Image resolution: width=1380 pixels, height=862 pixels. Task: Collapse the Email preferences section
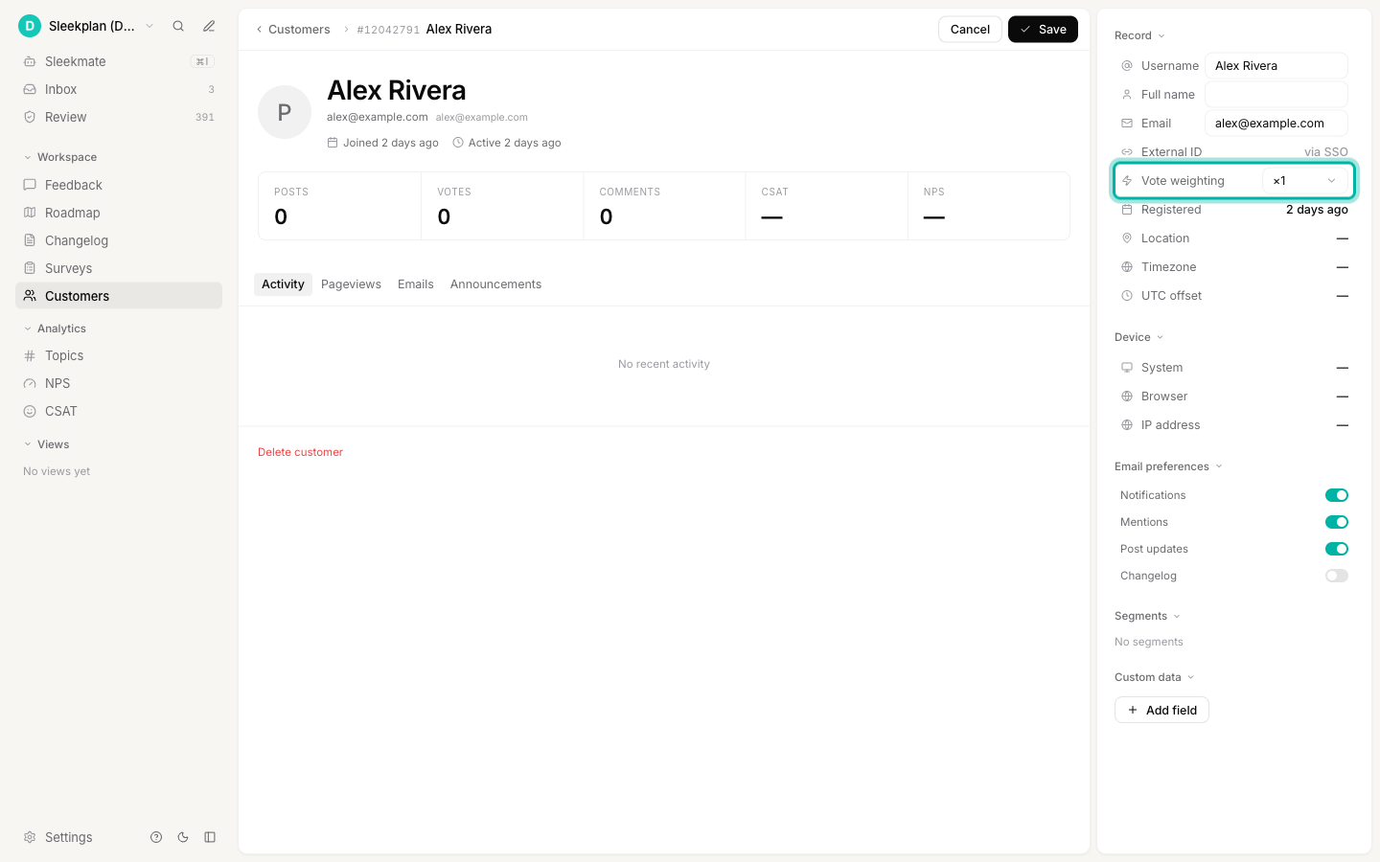point(1169,466)
